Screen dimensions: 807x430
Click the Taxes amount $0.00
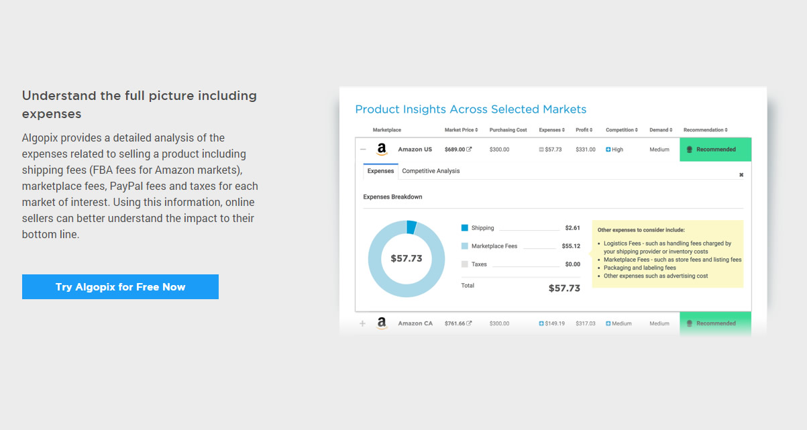[572, 264]
